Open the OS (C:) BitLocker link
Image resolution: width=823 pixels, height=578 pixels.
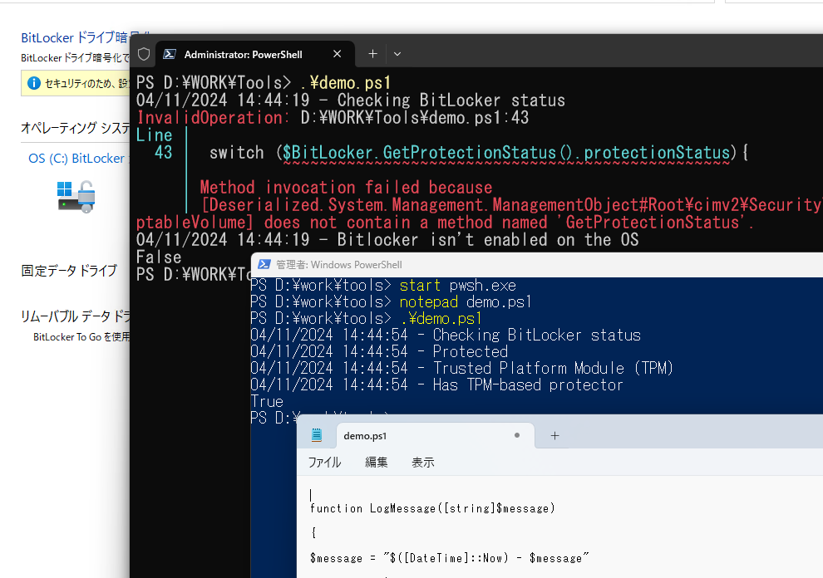(77, 158)
